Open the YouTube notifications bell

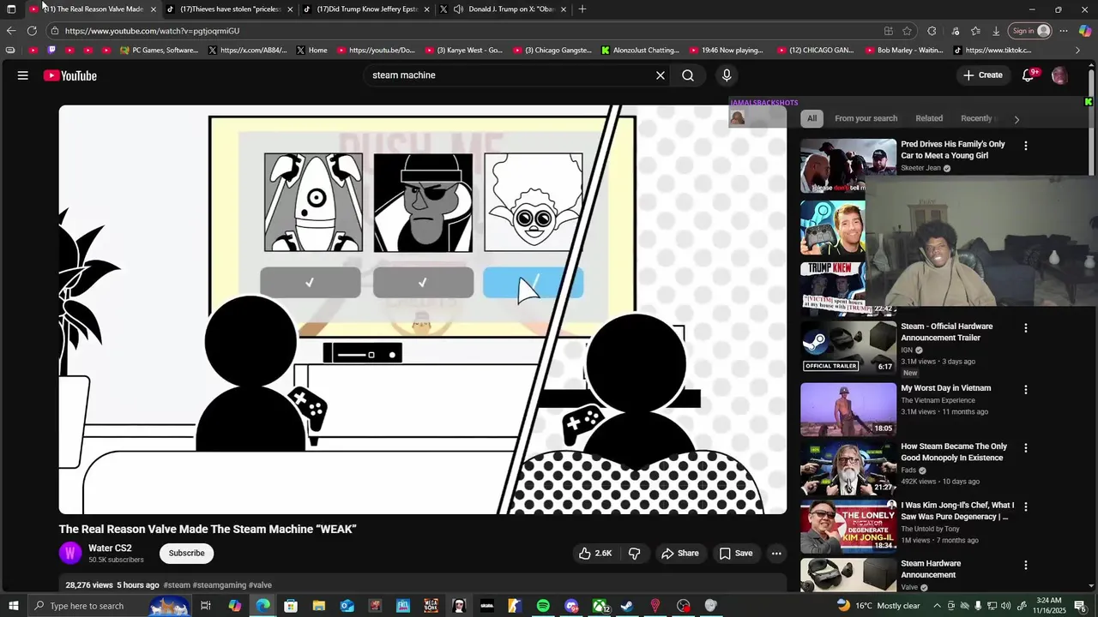(1028, 75)
